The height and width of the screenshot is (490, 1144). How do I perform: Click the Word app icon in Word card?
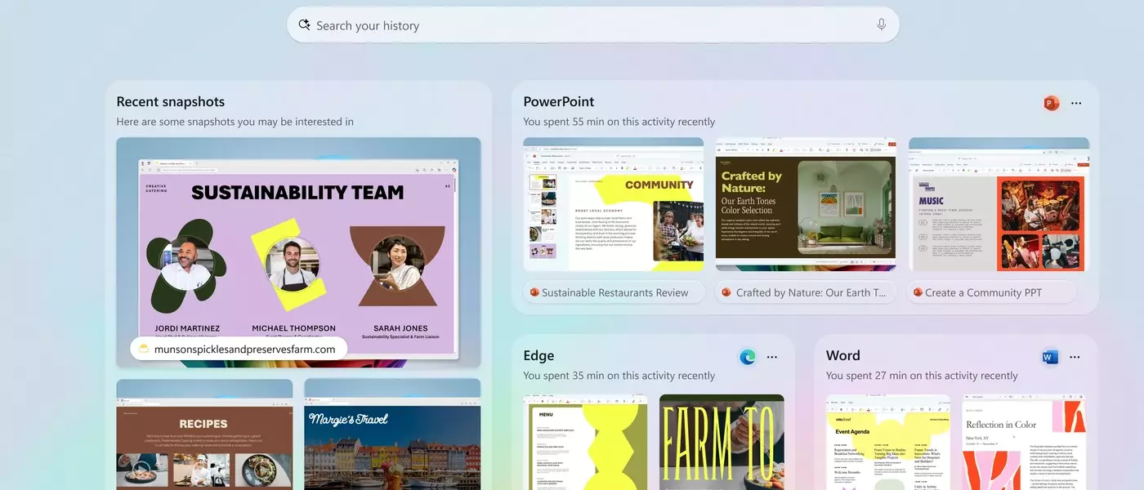[1050, 357]
